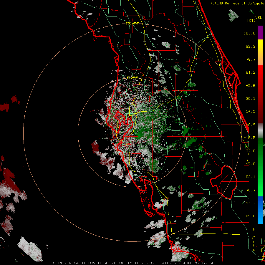Click the 14.5 velocity scale value

pos(251,112)
